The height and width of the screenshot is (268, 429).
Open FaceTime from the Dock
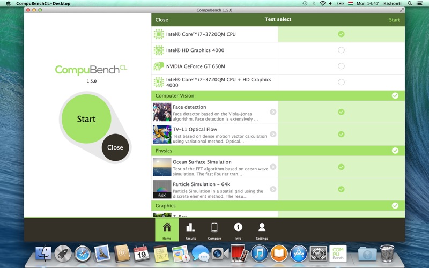pos(220,253)
